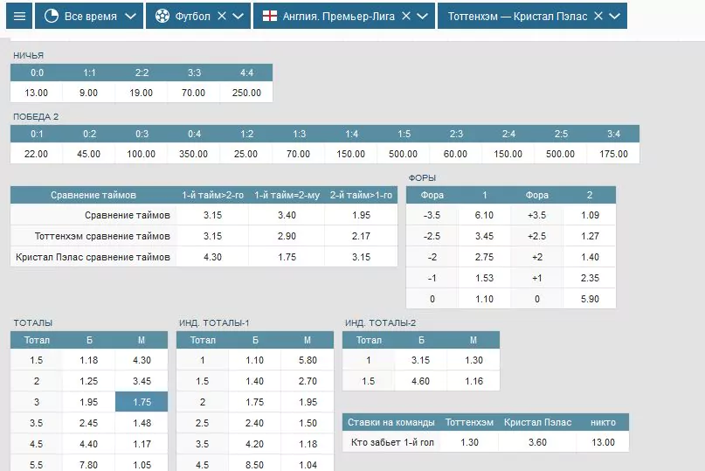
Task: Select handicap +3.5 odds 1.09
Action: coord(590,215)
